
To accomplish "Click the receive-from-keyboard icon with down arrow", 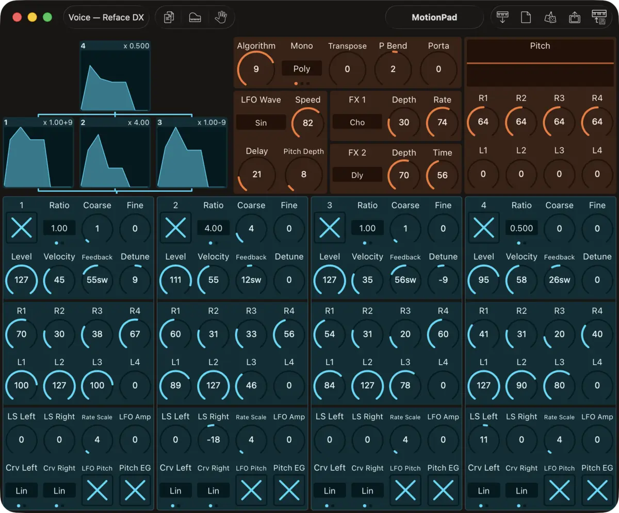I will click(502, 18).
